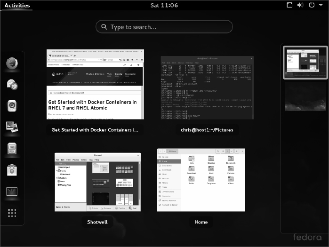Click the power icon in top bar

click(312, 5)
